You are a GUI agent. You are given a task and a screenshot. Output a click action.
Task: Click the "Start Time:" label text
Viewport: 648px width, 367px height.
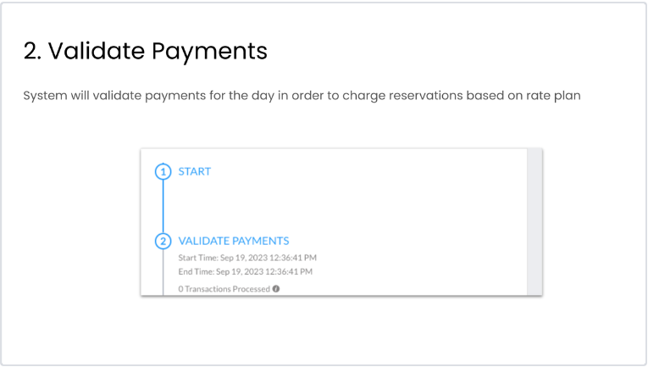coord(196,258)
